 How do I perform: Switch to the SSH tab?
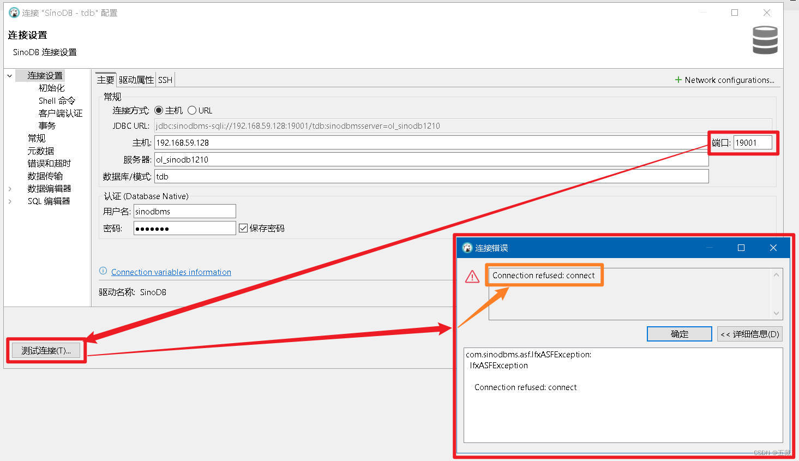165,80
